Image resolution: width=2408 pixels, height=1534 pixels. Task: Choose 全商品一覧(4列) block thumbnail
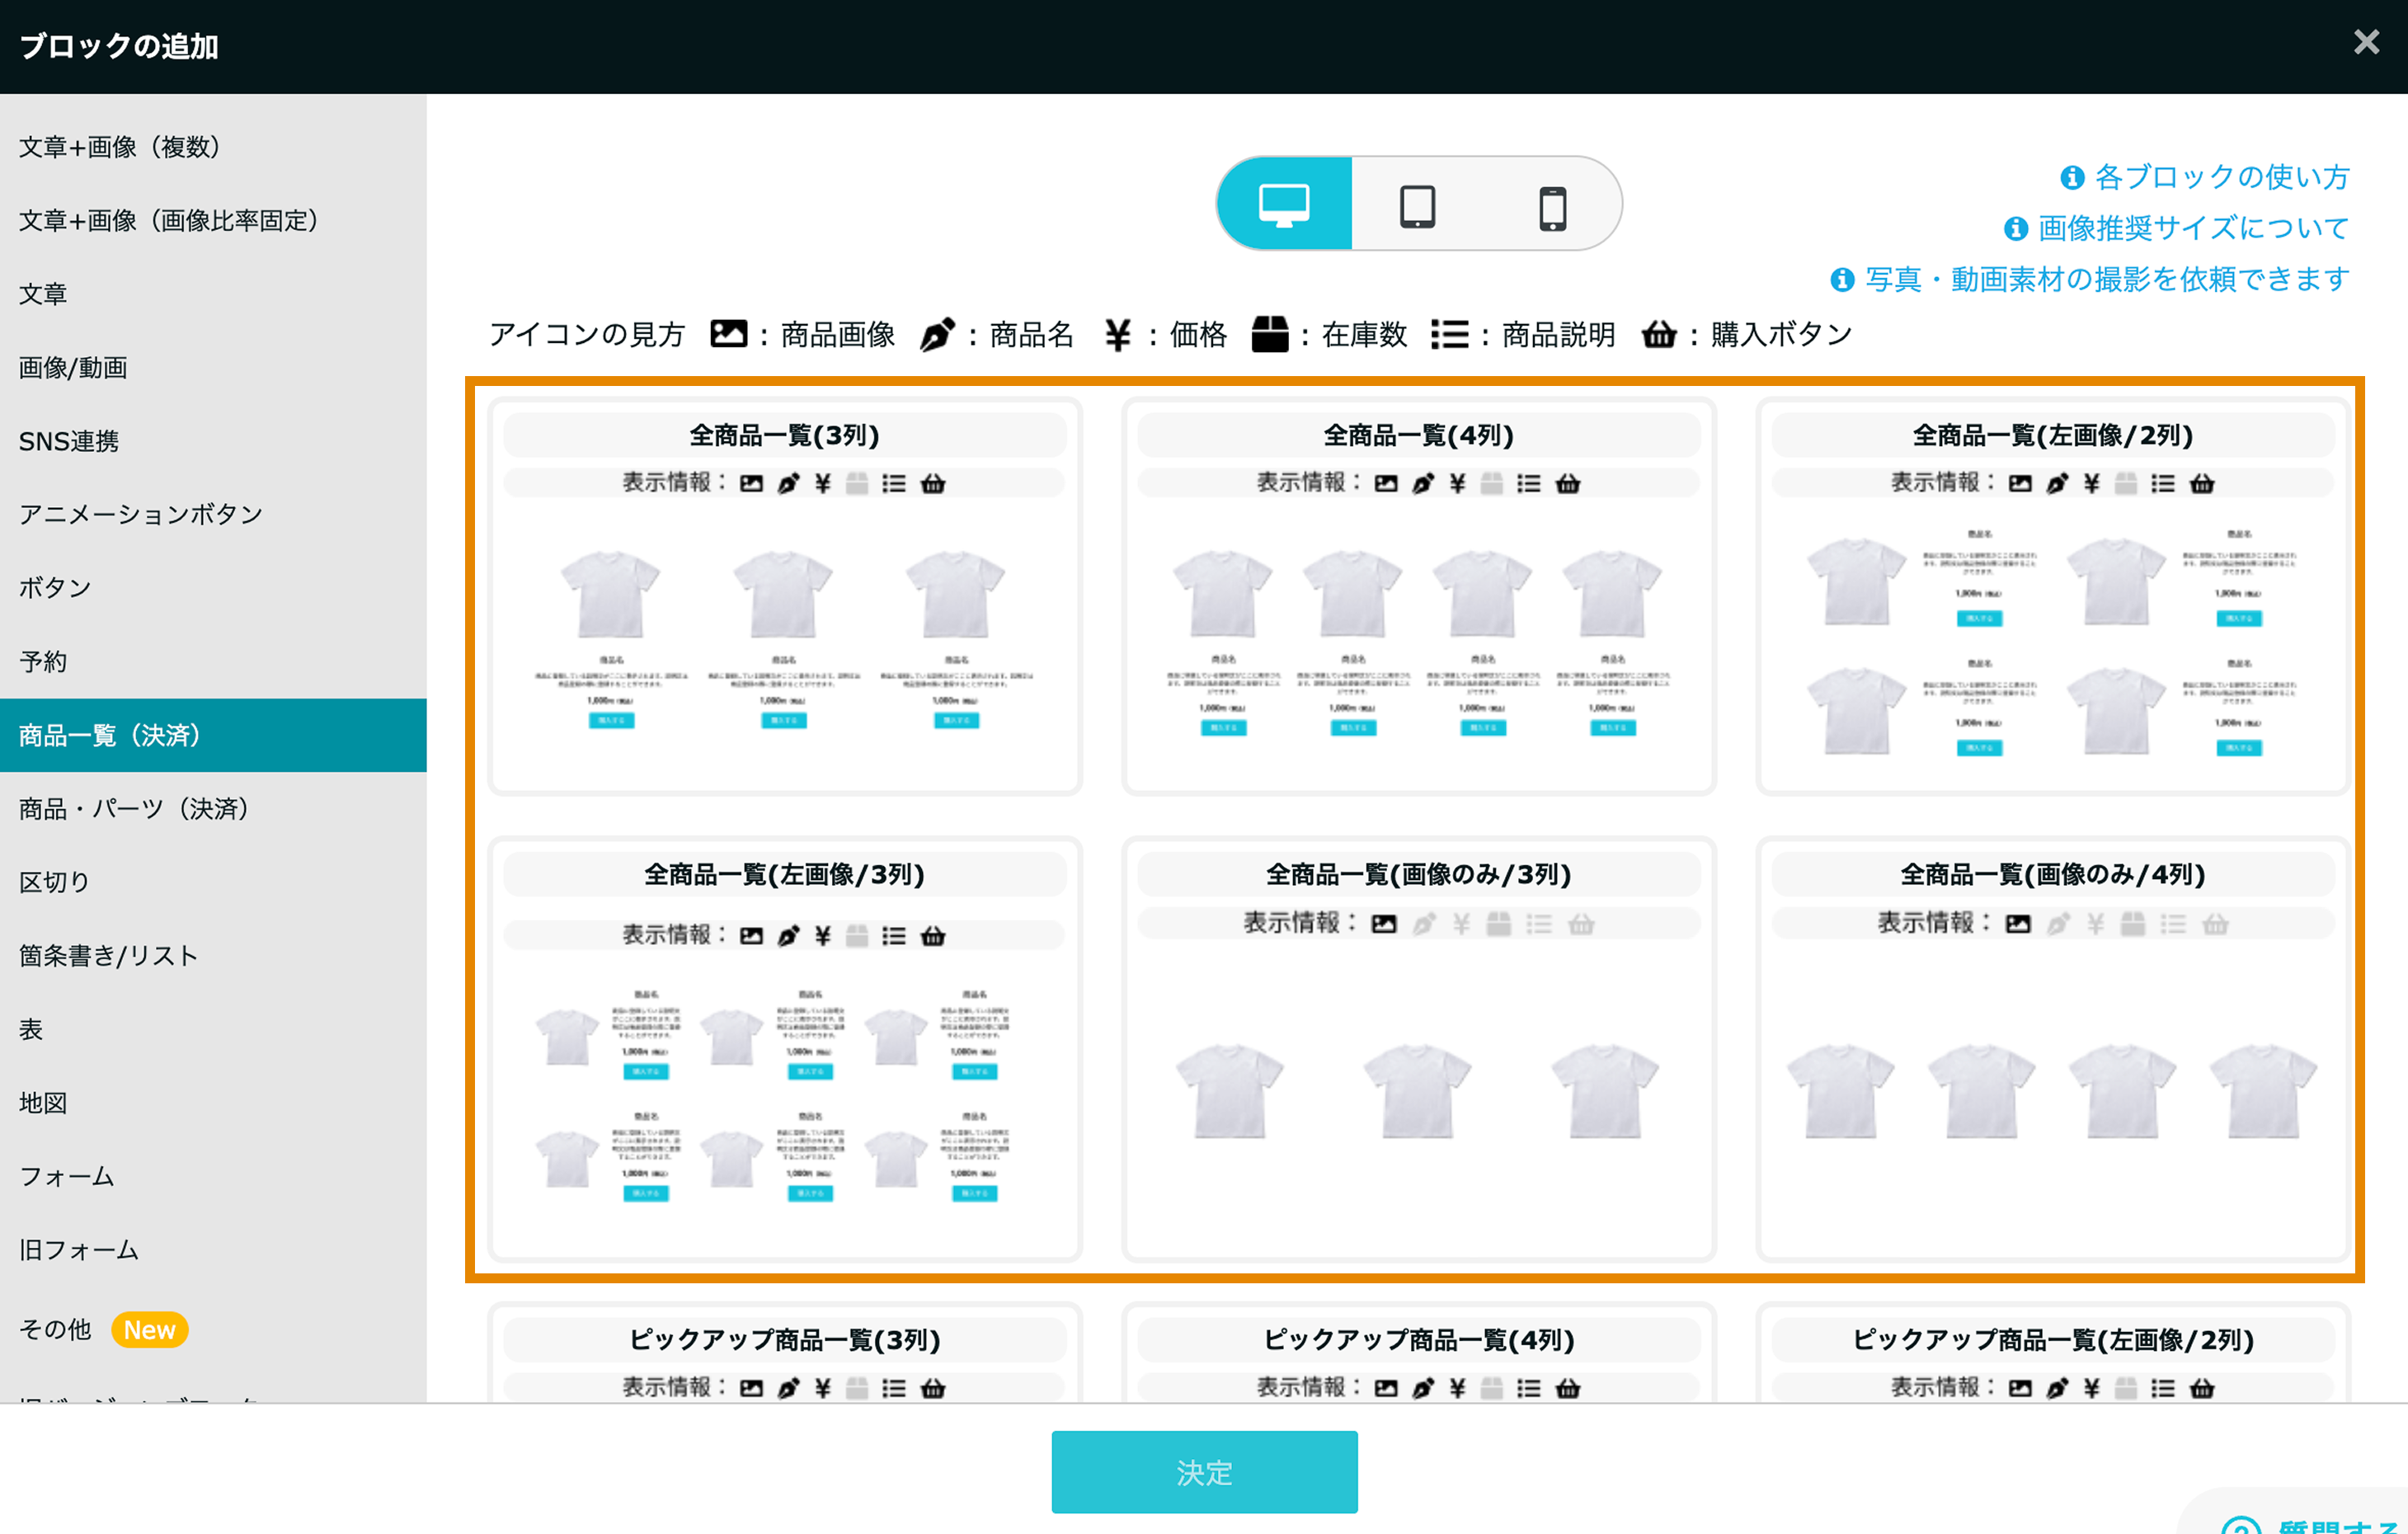point(1418,596)
